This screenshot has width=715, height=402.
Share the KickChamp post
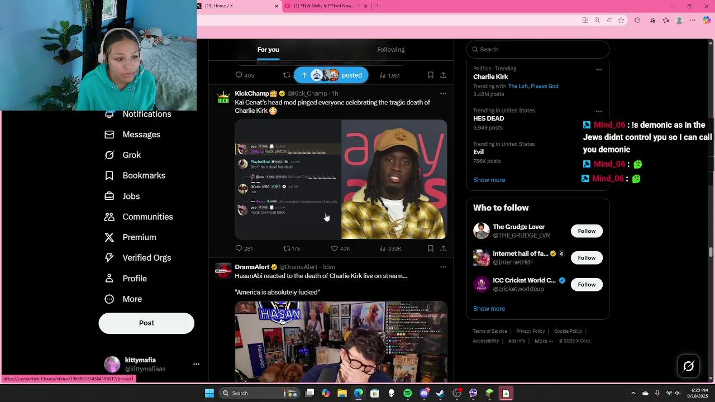pos(443,248)
